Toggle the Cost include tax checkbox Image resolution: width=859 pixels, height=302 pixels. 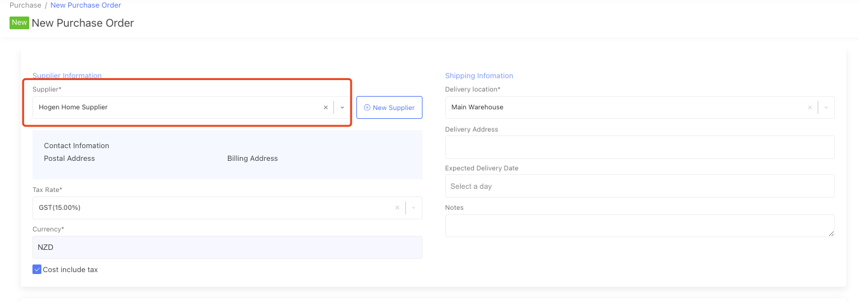pos(37,270)
